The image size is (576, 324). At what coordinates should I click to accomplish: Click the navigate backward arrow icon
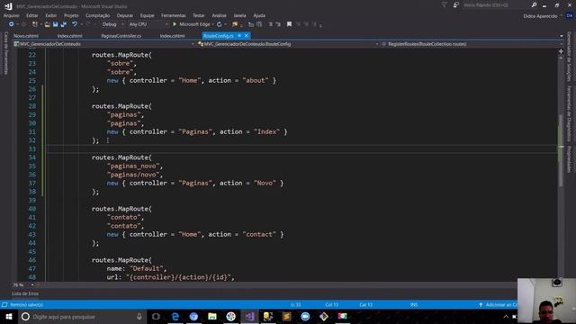tap(12, 24)
